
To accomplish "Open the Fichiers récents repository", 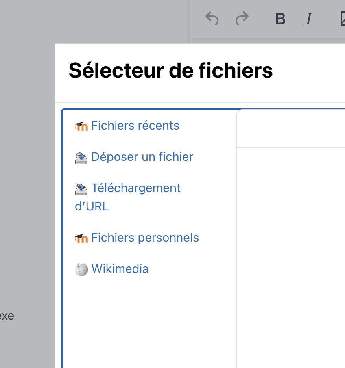I will (x=135, y=126).
